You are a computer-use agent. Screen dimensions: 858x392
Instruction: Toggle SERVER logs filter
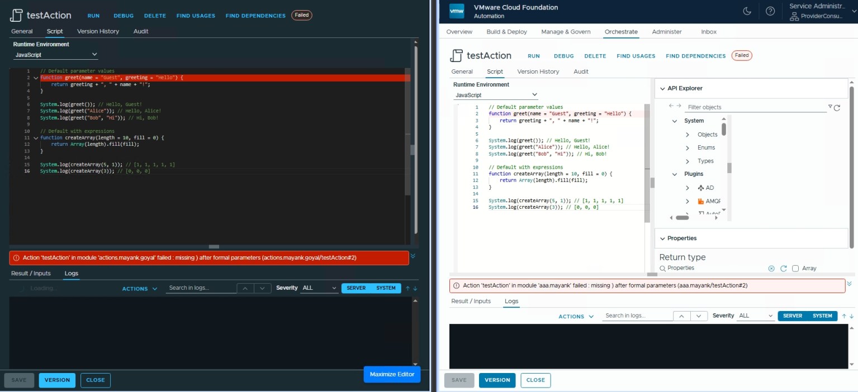pyautogui.click(x=792, y=315)
